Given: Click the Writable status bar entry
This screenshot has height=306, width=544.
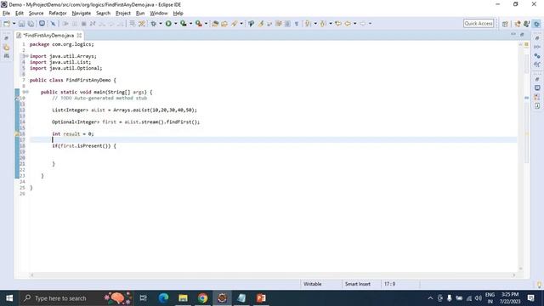Looking at the screenshot, I should (312, 284).
